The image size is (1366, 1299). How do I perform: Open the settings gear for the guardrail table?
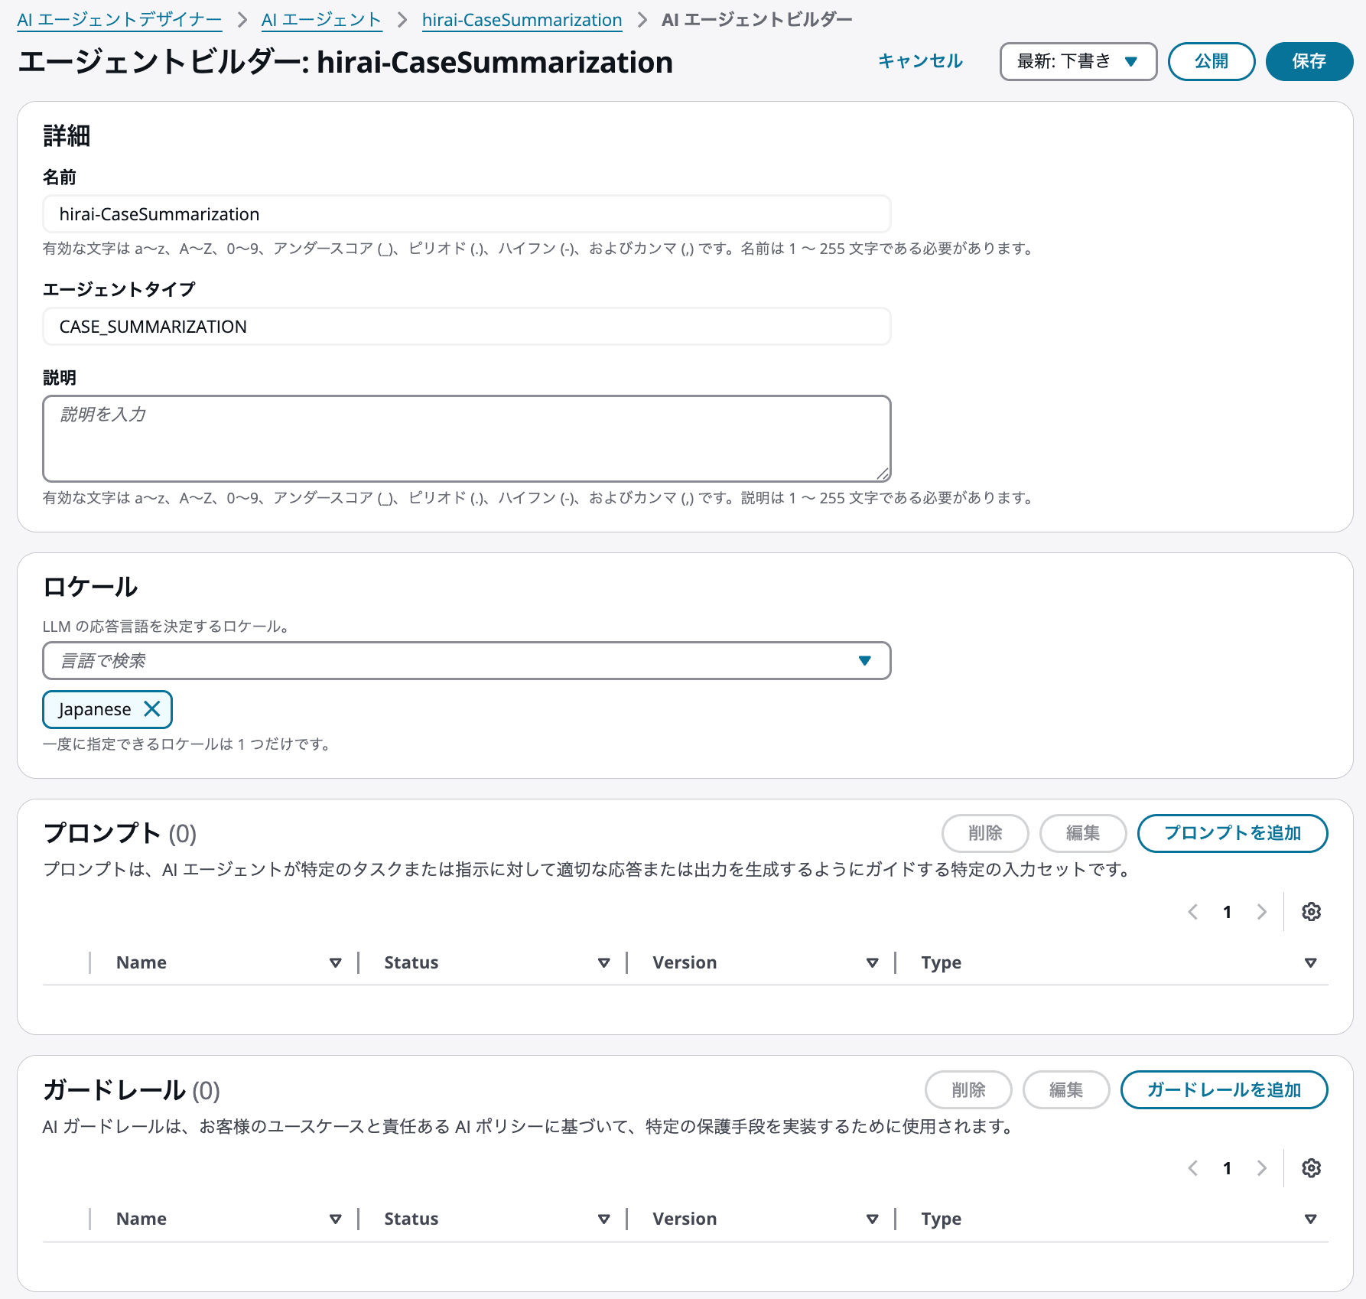click(x=1311, y=1168)
